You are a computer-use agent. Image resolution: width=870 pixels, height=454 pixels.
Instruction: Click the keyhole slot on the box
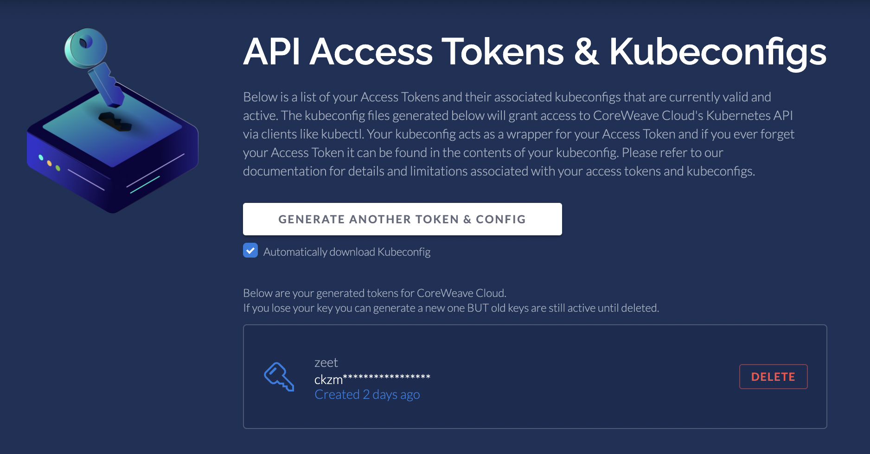[x=115, y=122]
